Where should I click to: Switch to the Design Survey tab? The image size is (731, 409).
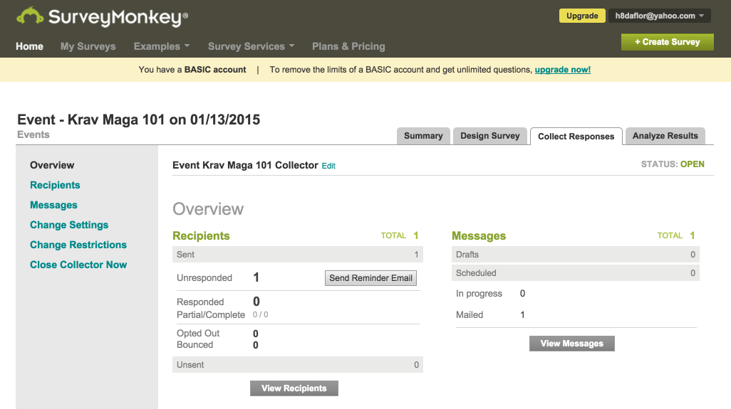[489, 136]
